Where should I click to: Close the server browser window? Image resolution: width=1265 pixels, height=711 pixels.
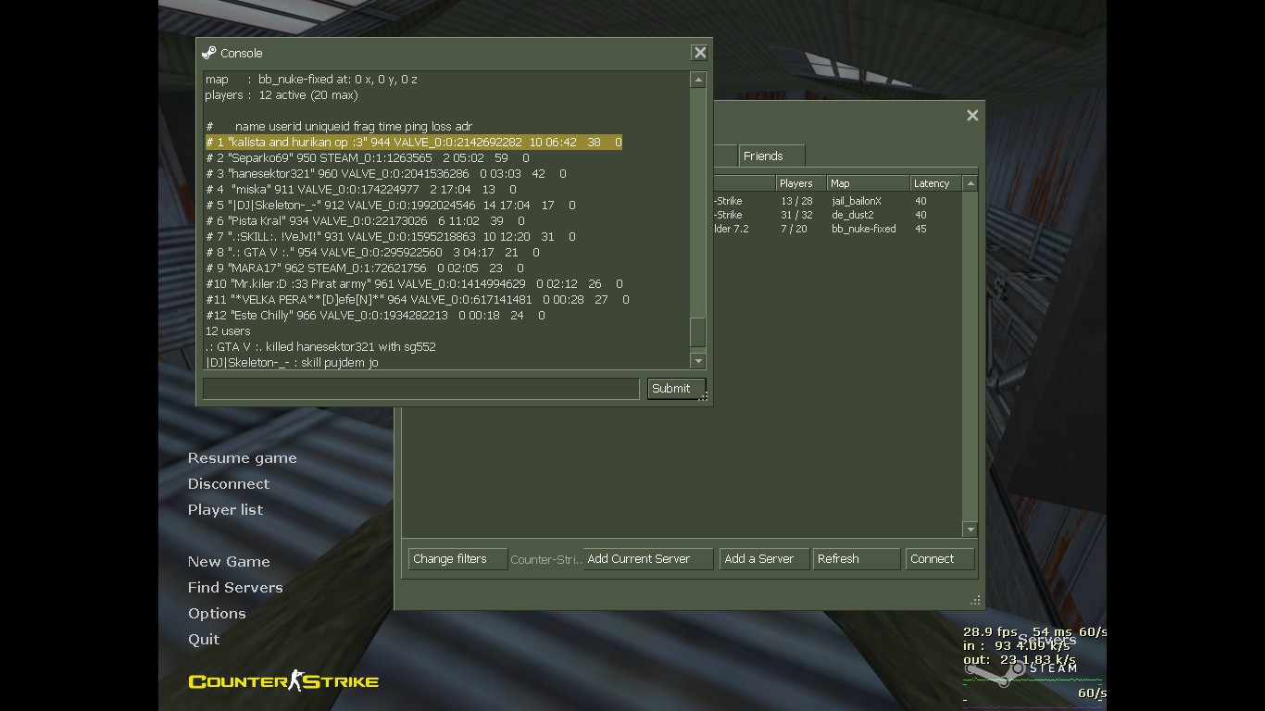pos(972,116)
